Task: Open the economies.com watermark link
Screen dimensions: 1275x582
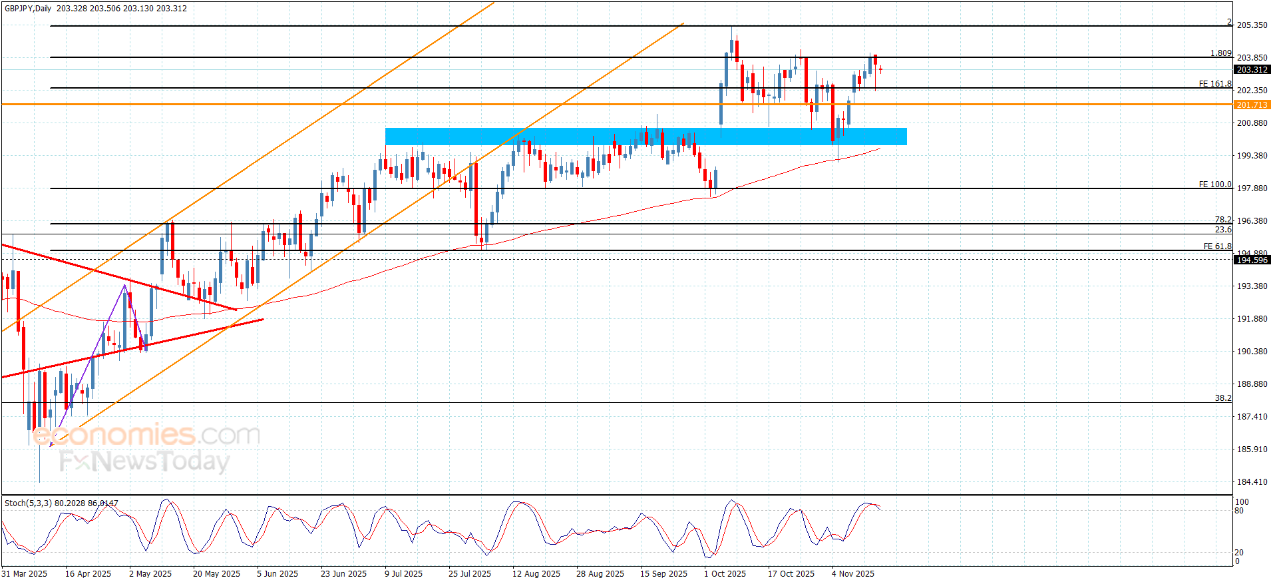Action: tap(146, 435)
